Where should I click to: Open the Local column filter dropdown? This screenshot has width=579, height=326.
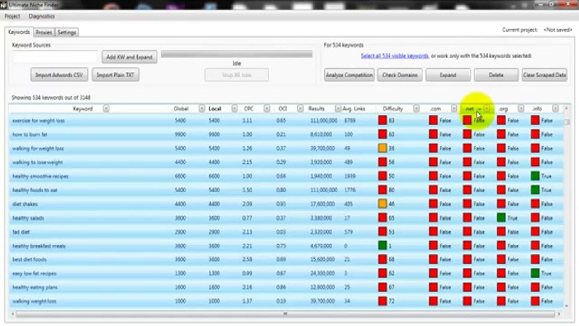(234, 109)
